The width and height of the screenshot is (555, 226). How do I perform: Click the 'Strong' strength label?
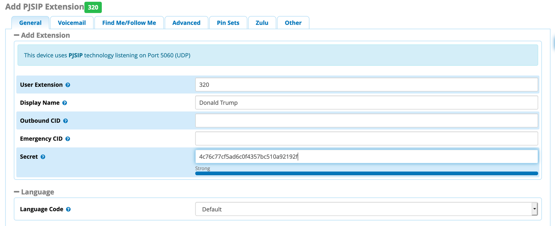pos(203,168)
